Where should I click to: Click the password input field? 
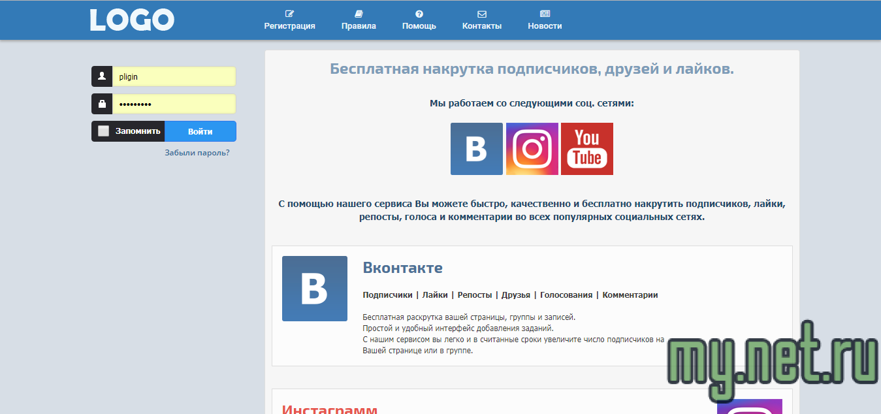(174, 104)
